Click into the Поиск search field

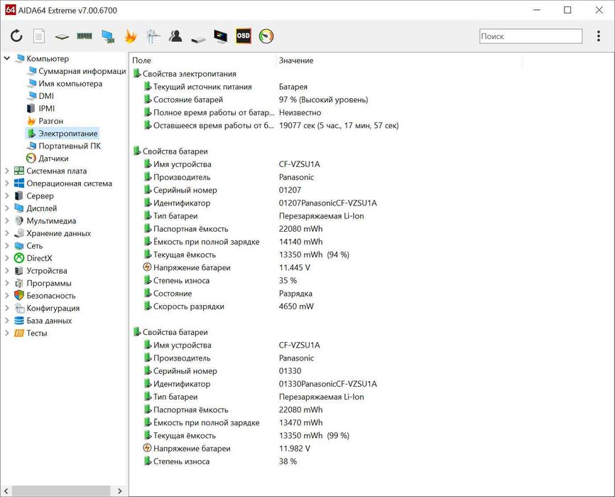pos(530,36)
